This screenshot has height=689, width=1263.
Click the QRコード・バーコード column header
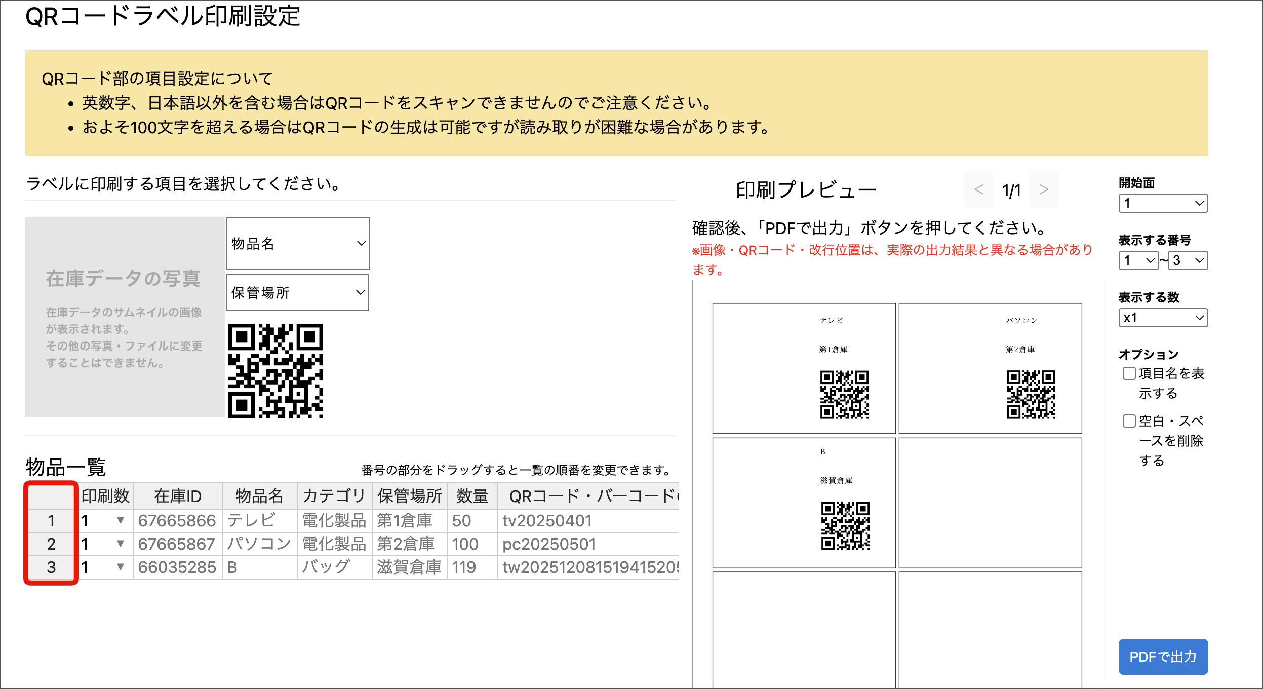pyautogui.click(x=588, y=496)
